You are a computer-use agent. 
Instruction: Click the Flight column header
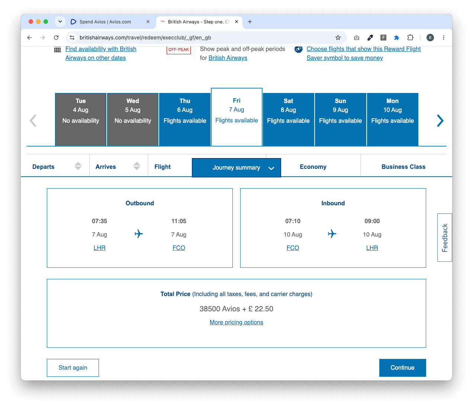coord(163,167)
